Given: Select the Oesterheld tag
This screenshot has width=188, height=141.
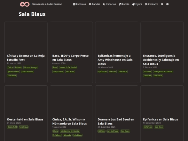Looking at the screenshot, I should click(12, 127).
